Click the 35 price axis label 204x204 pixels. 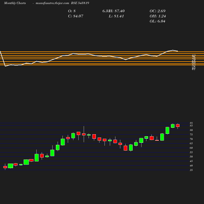coord(191,170)
